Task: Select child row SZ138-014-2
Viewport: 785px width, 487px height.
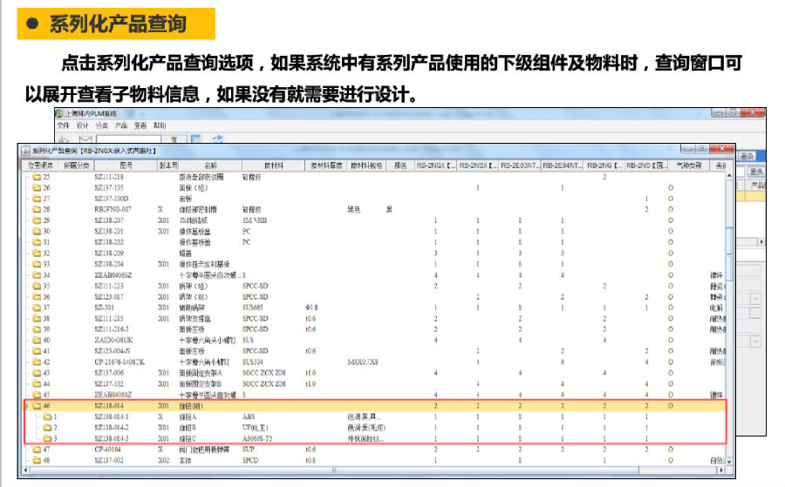Action: click(x=112, y=428)
